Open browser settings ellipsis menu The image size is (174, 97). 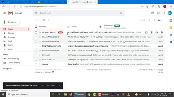tap(171, 6)
